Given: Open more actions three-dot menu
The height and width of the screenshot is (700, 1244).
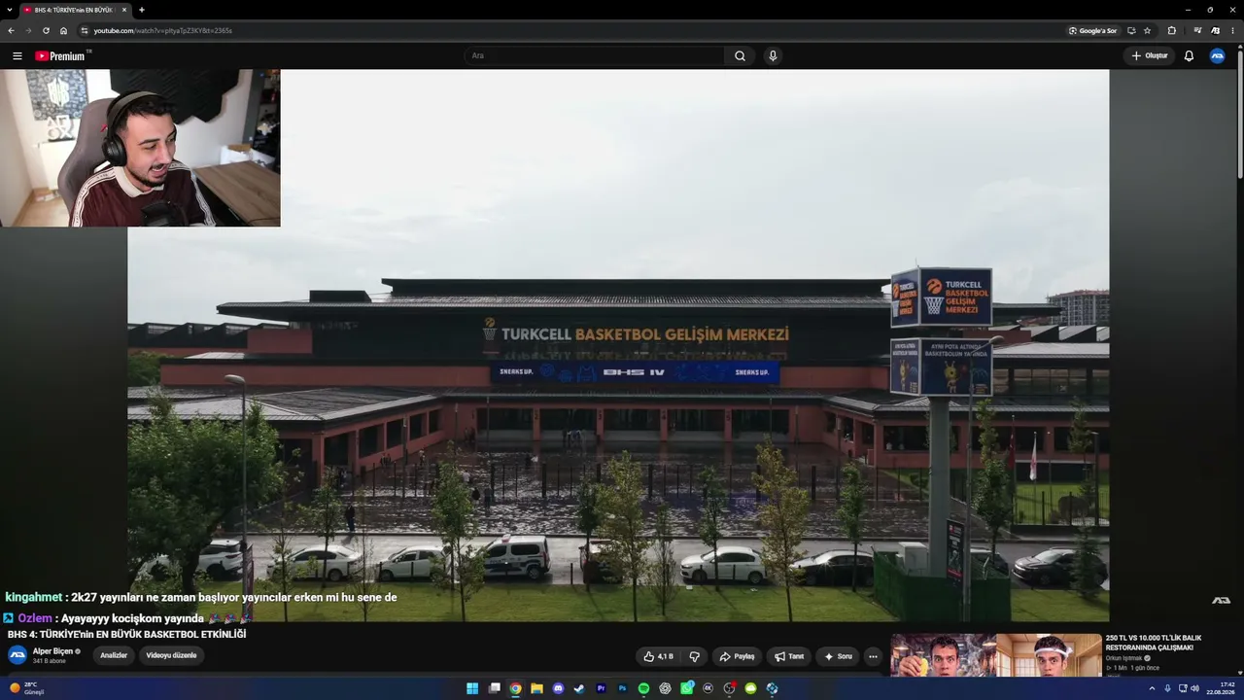Looking at the screenshot, I should click(x=873, y=656).
